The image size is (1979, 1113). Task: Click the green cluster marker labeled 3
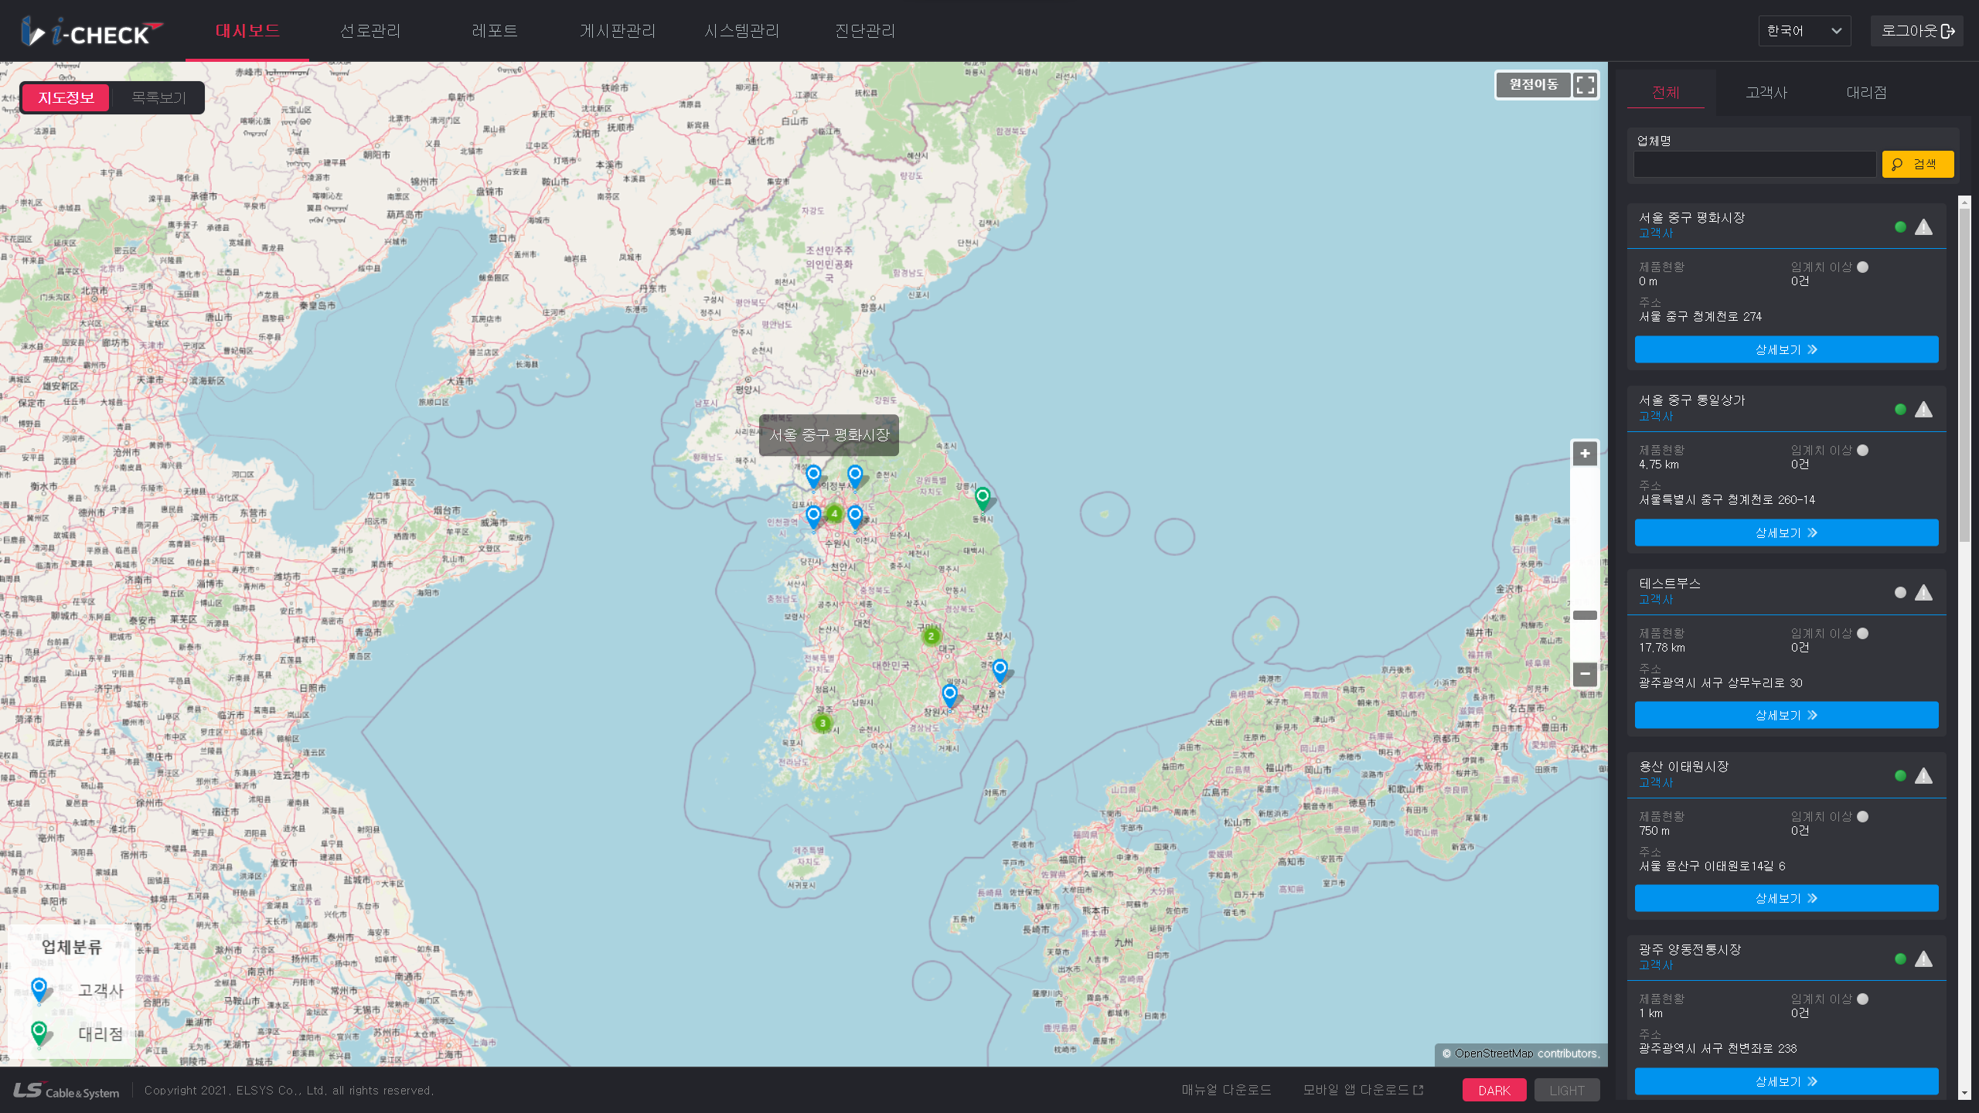click(823, 723)
